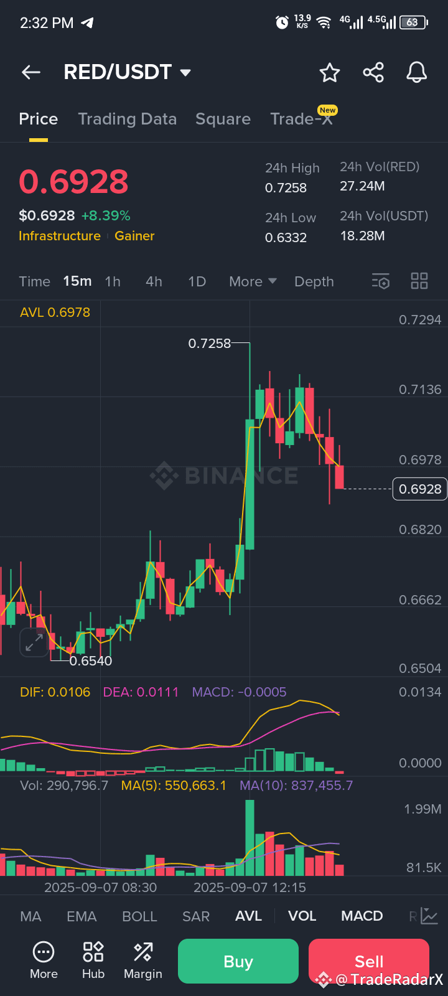The height and width of the screenshot is (996, 448).
Task: Open the Gainer tag
Action: [x=134, y=236]
